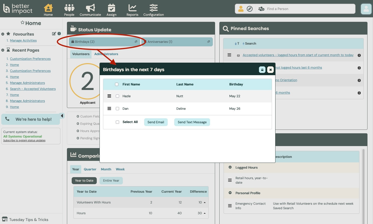Click the user profile avatar icon
The width and height of the screenshot is (373, 224).
click(366, 9)
